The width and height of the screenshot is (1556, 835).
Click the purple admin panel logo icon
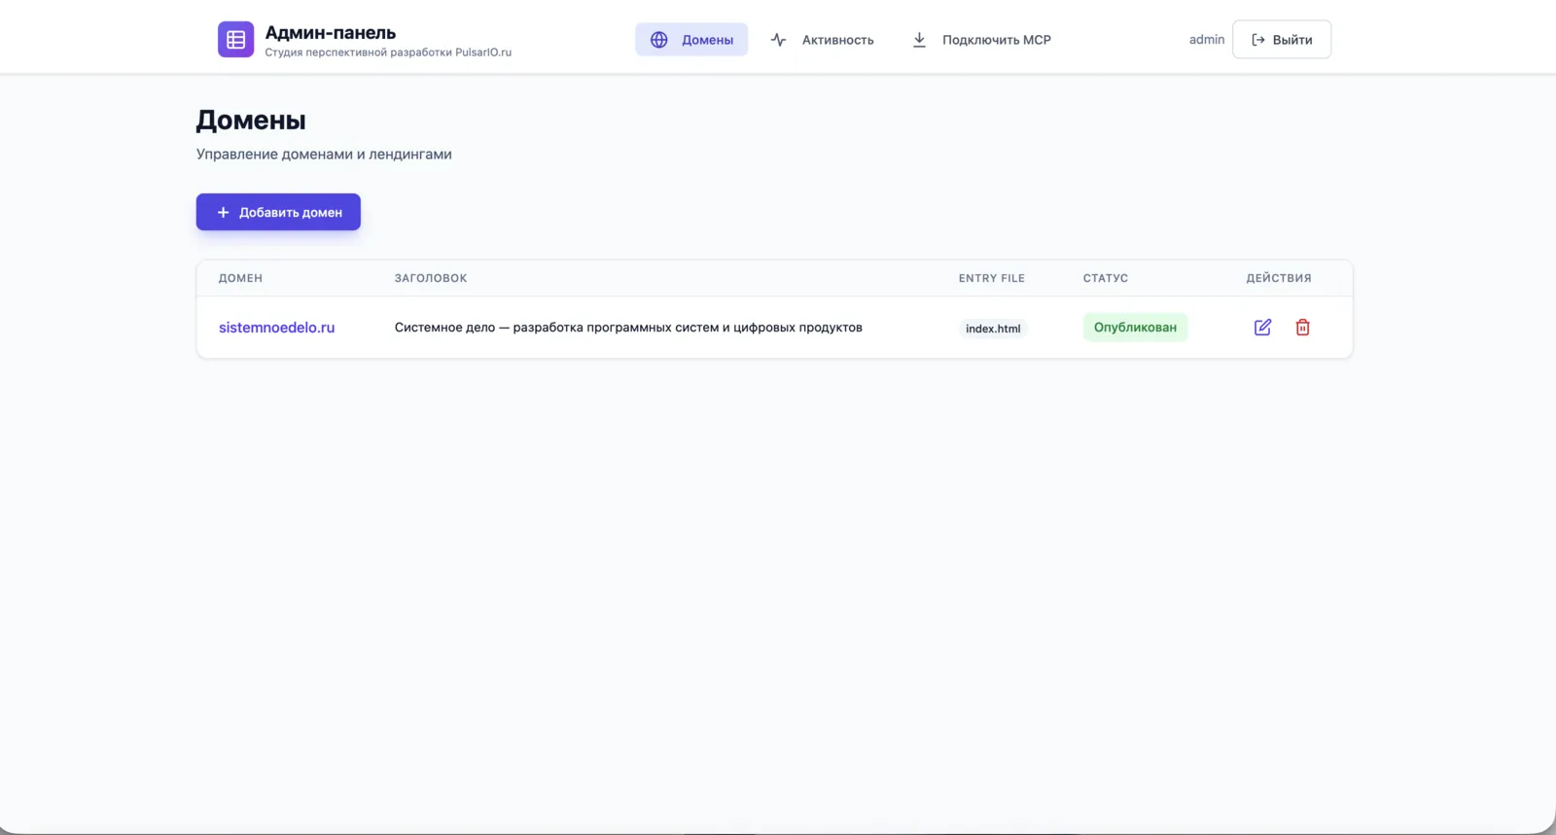[x=235, y=40]
